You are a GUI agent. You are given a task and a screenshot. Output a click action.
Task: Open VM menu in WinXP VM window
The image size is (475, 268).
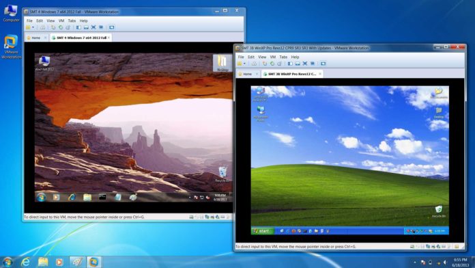pos(273,57)
